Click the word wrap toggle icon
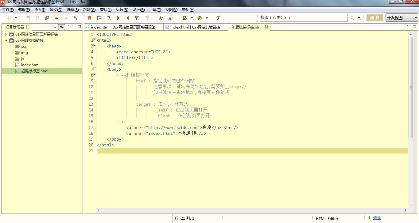Screen dimensions: 419x223 (137, 18)
